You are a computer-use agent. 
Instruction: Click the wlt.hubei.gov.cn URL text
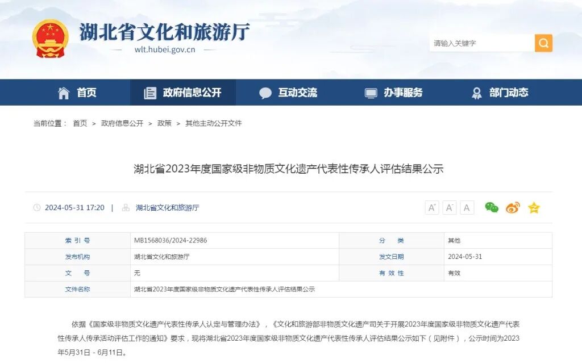click(x=165, y=49)
